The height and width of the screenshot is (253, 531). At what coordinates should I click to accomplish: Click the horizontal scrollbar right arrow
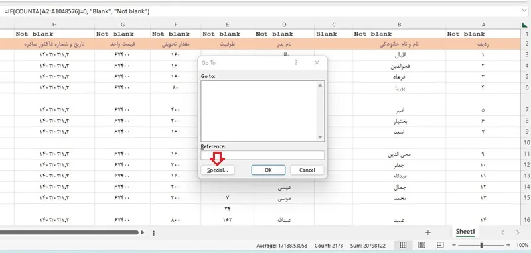click(x=143, y=232)
